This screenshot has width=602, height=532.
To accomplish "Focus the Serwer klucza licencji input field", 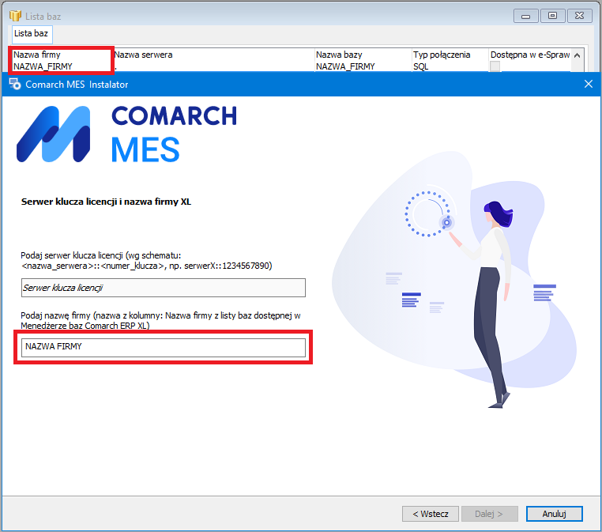I will pos(164,288).
